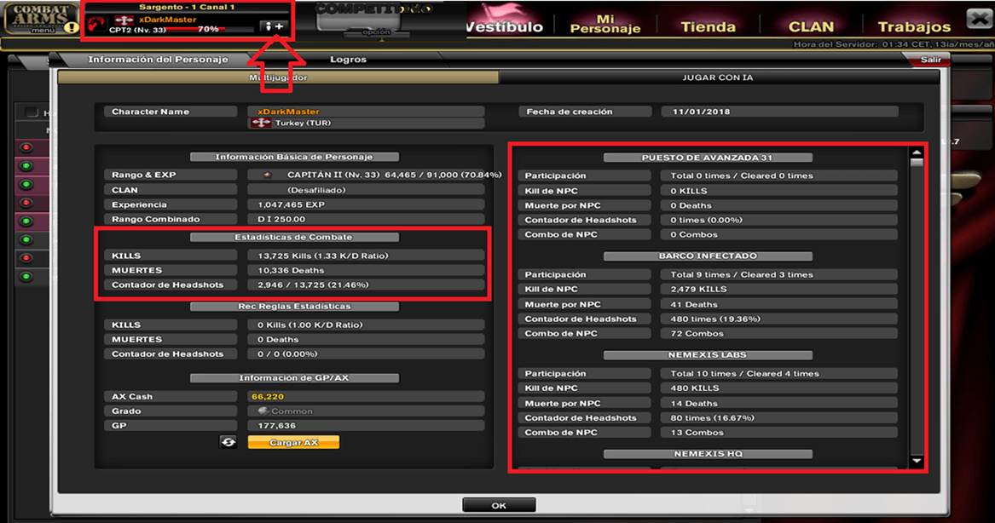Click the D I 250.00 combined rank value
This screenshot has height=523, width=995.
pyautogui.click(x=281, y=220)
